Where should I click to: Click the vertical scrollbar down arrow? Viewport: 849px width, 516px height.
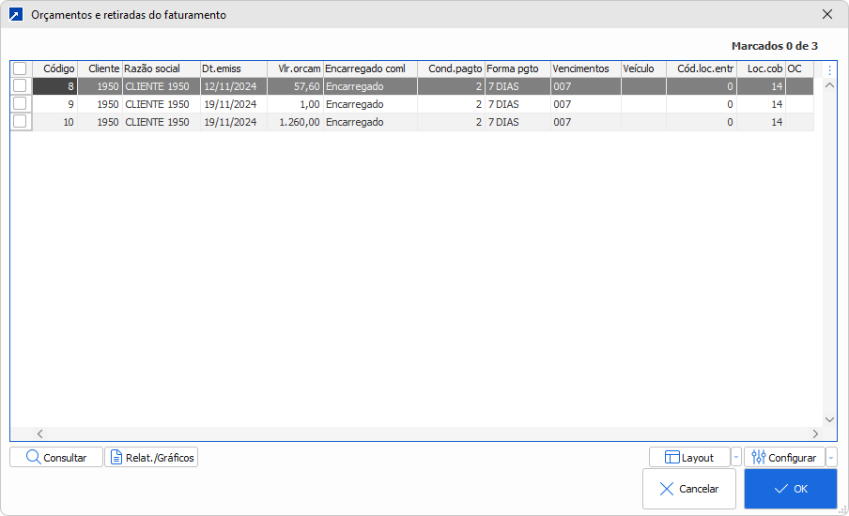(x=829, y=419)
